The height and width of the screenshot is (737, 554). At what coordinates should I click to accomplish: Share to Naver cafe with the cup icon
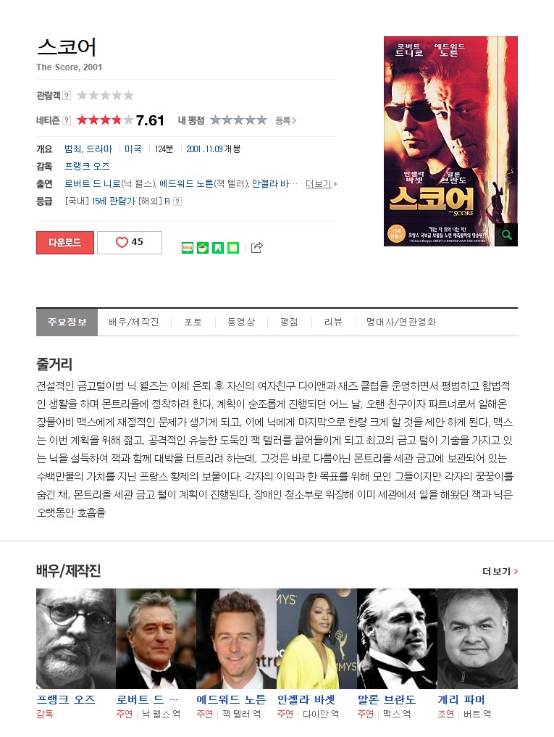coord(203,247)
